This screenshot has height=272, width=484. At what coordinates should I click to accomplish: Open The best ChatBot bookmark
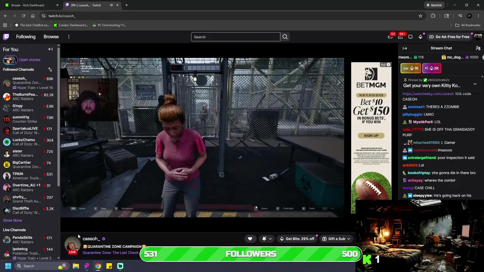[32, 25]
